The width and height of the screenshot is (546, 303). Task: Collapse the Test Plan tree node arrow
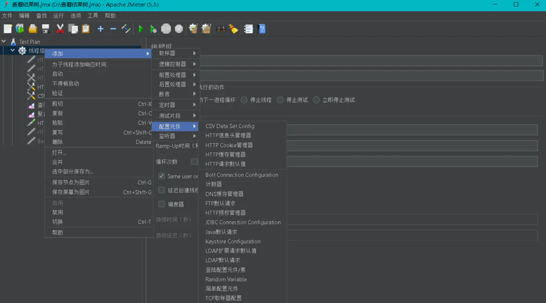tap(4, 41)
